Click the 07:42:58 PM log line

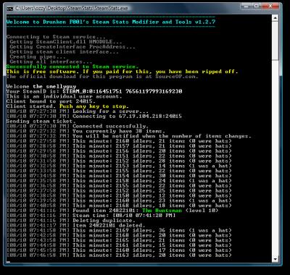pyautogui.click(x=119, y=235)
